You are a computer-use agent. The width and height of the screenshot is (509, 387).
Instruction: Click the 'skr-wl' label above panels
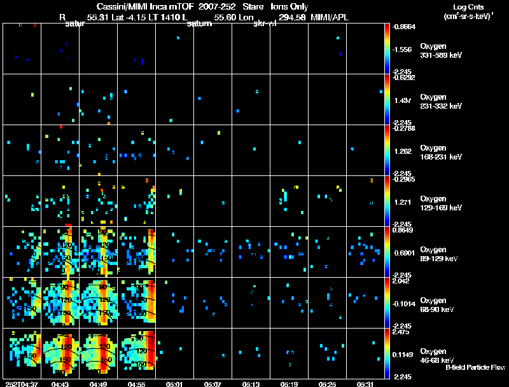coord(265,24)
